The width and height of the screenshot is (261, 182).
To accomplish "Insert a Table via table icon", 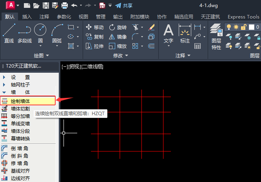I will coord(198,46).
